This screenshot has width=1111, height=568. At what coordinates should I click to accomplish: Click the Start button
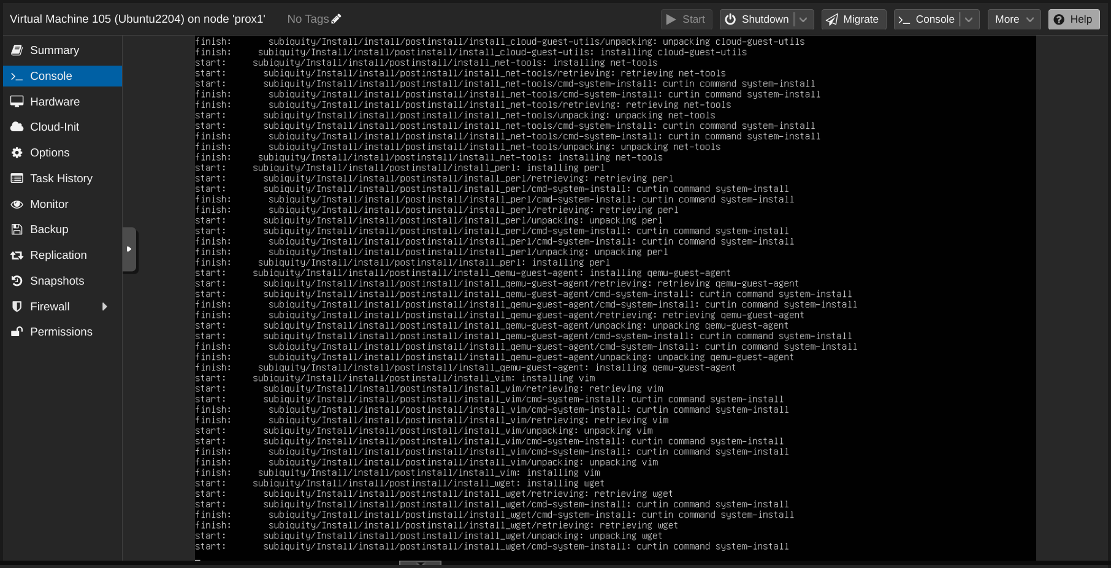686,20
